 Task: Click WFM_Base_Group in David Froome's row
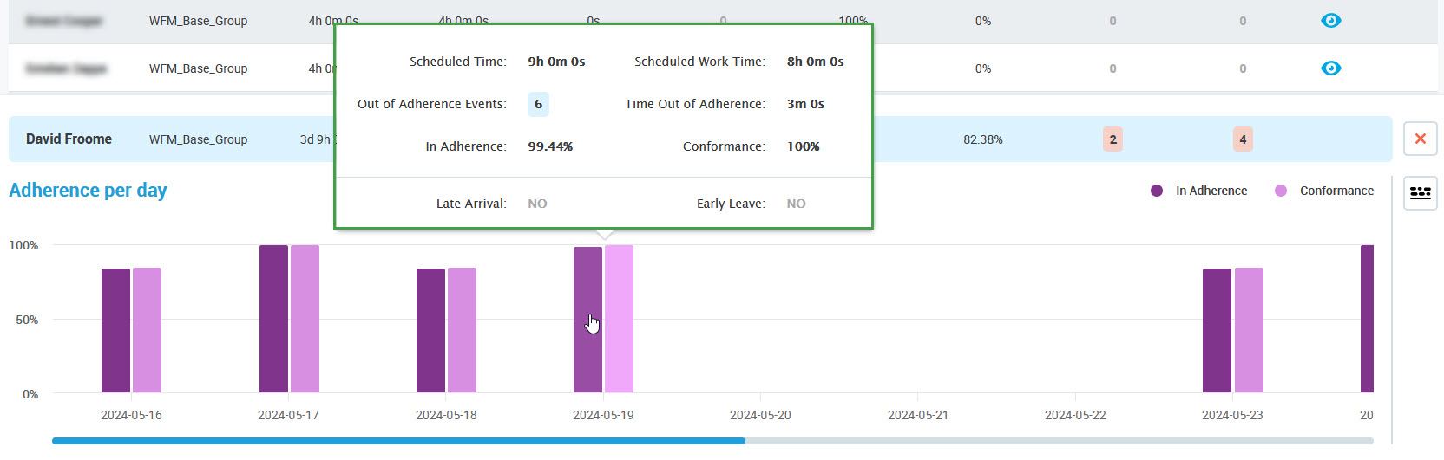tap(198, 139)
